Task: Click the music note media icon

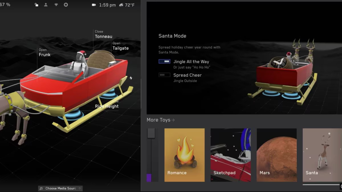Action: 41,188
